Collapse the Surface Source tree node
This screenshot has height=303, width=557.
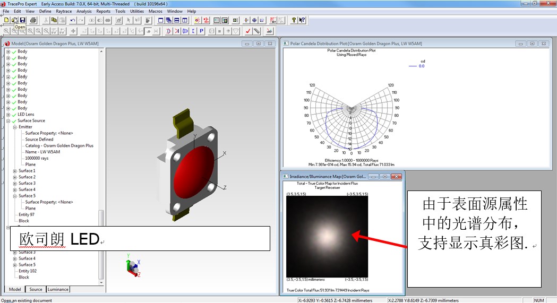click(8, 121)
